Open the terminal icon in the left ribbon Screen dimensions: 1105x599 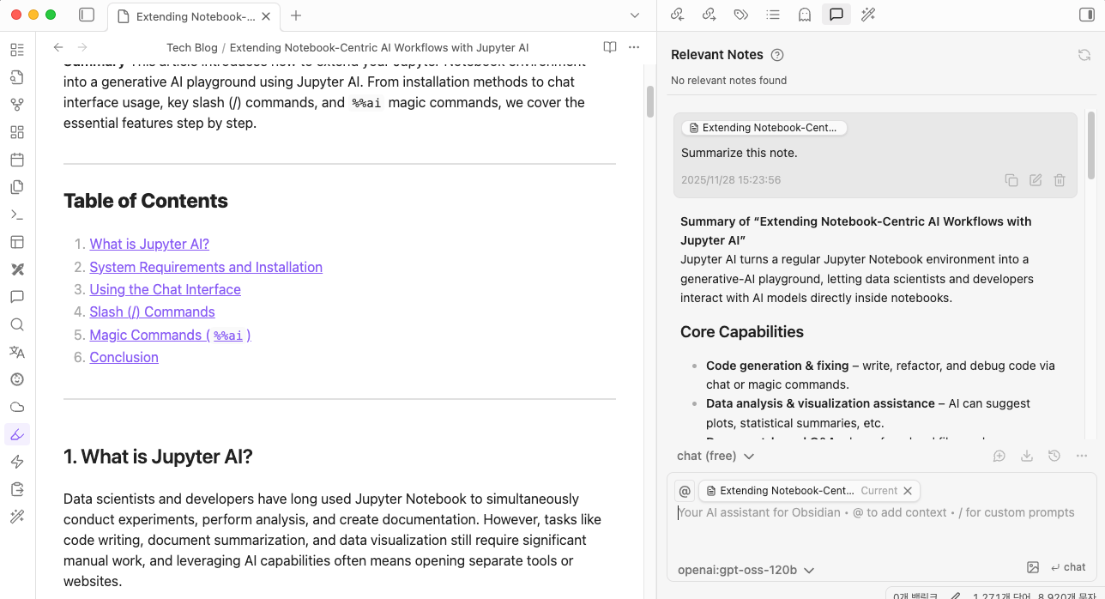pyautogui.click(x=17, y=214)
